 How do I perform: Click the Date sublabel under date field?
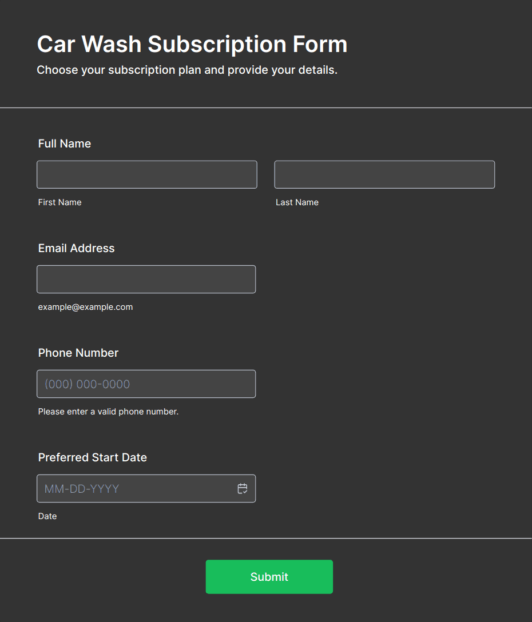click(47, 516)
